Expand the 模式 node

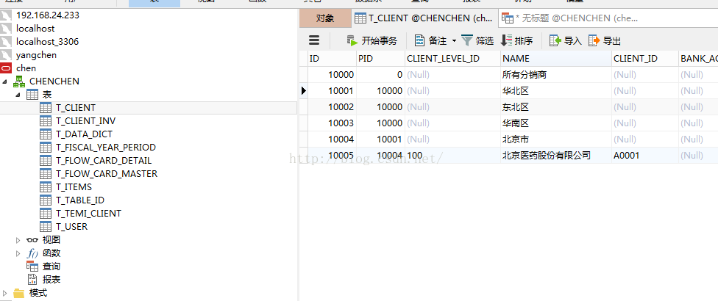click(x=5, y=293)
